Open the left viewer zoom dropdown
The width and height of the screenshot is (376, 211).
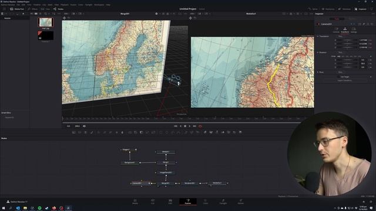tap(66, 13)
